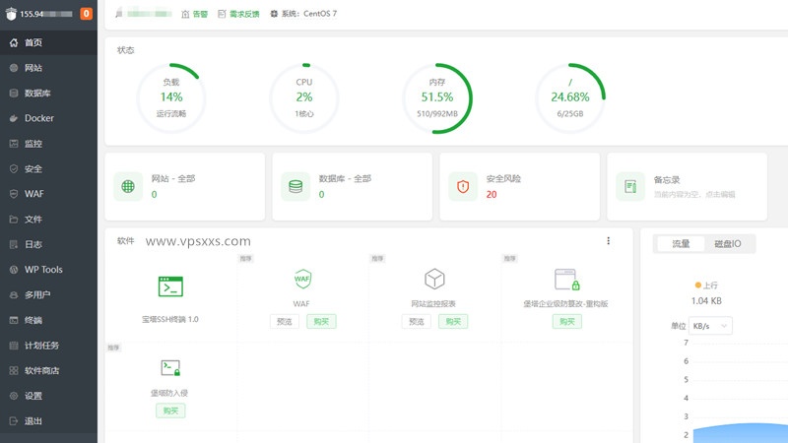Click the logout icon beside 退出

point(14,421)
